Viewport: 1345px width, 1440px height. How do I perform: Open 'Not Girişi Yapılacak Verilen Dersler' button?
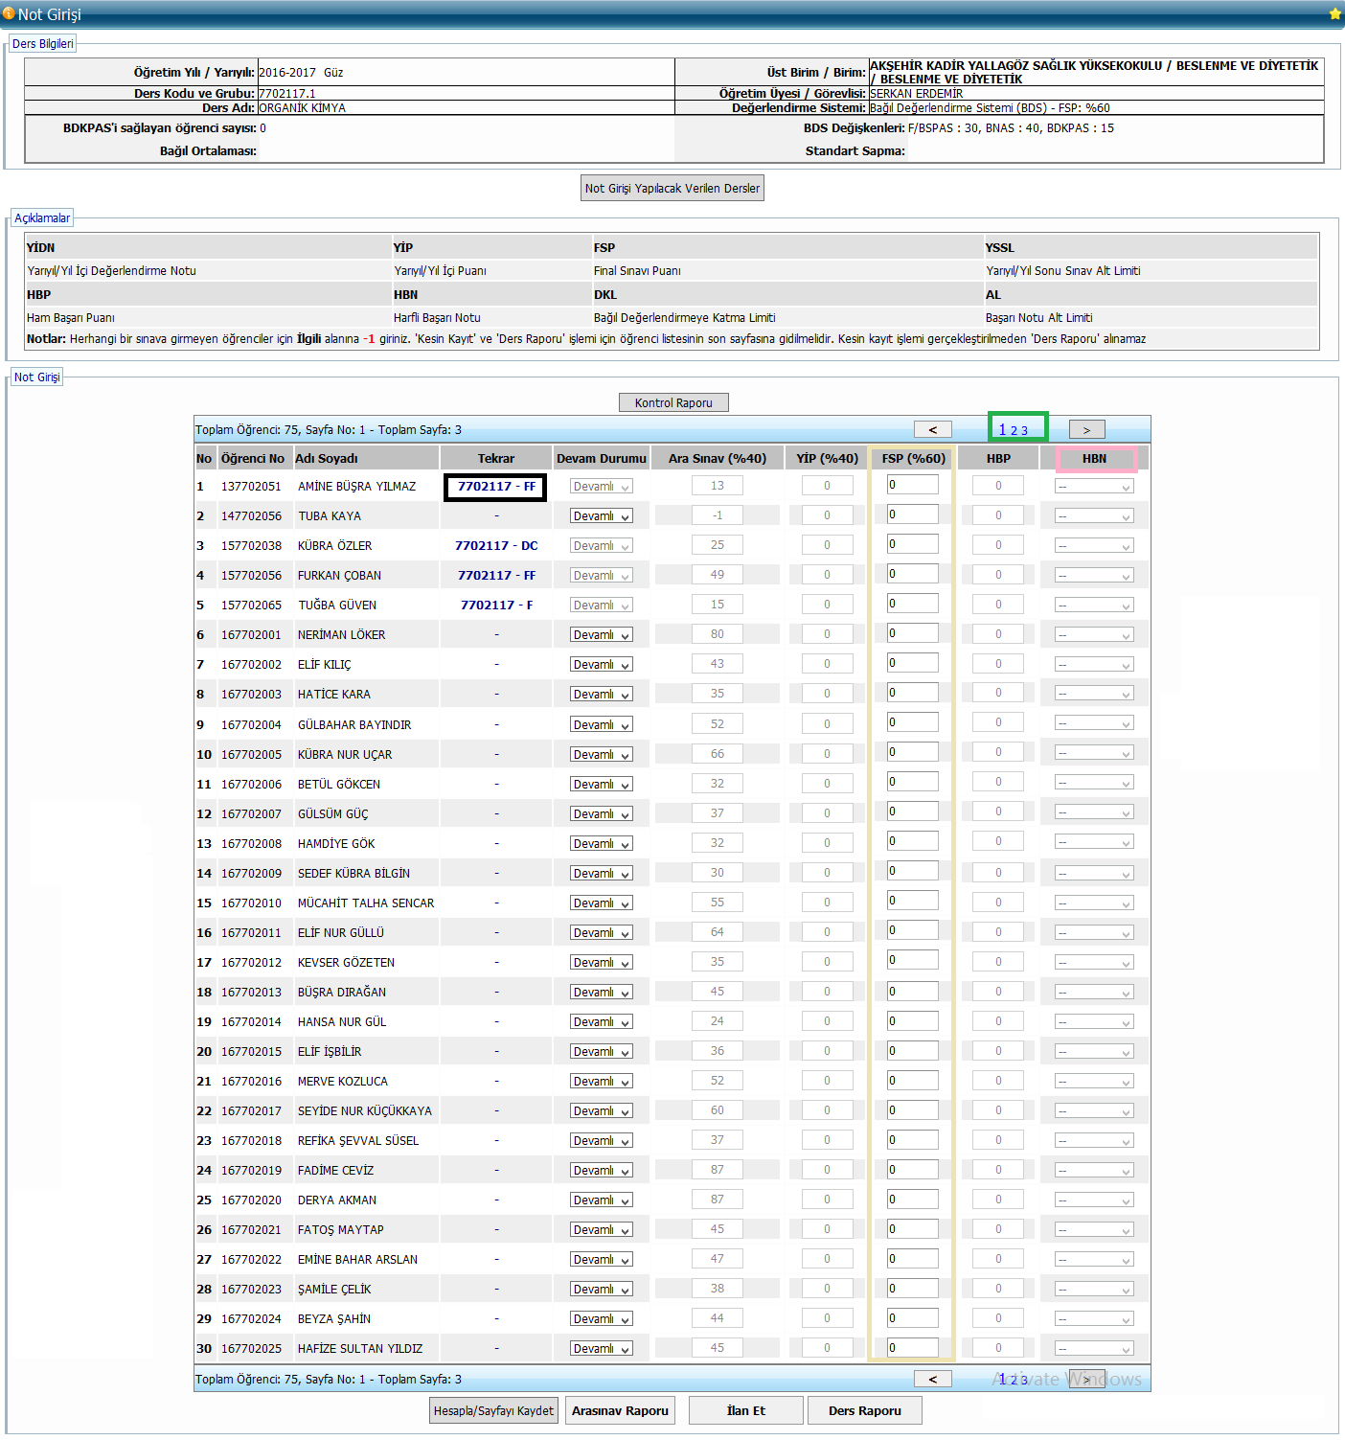tap(672, 188)
